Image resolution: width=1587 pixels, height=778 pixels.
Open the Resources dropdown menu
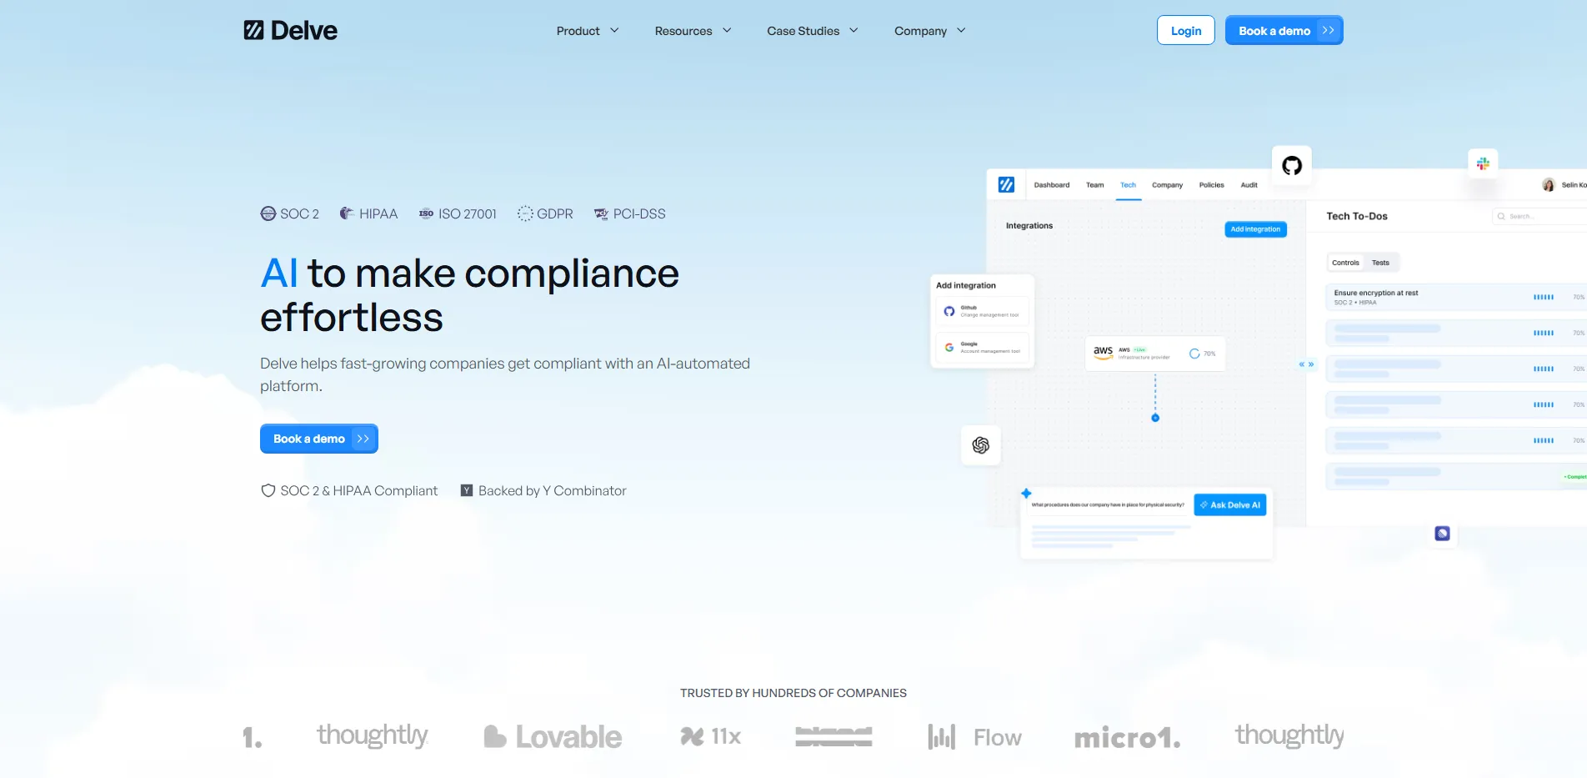(x=692, y=30)
